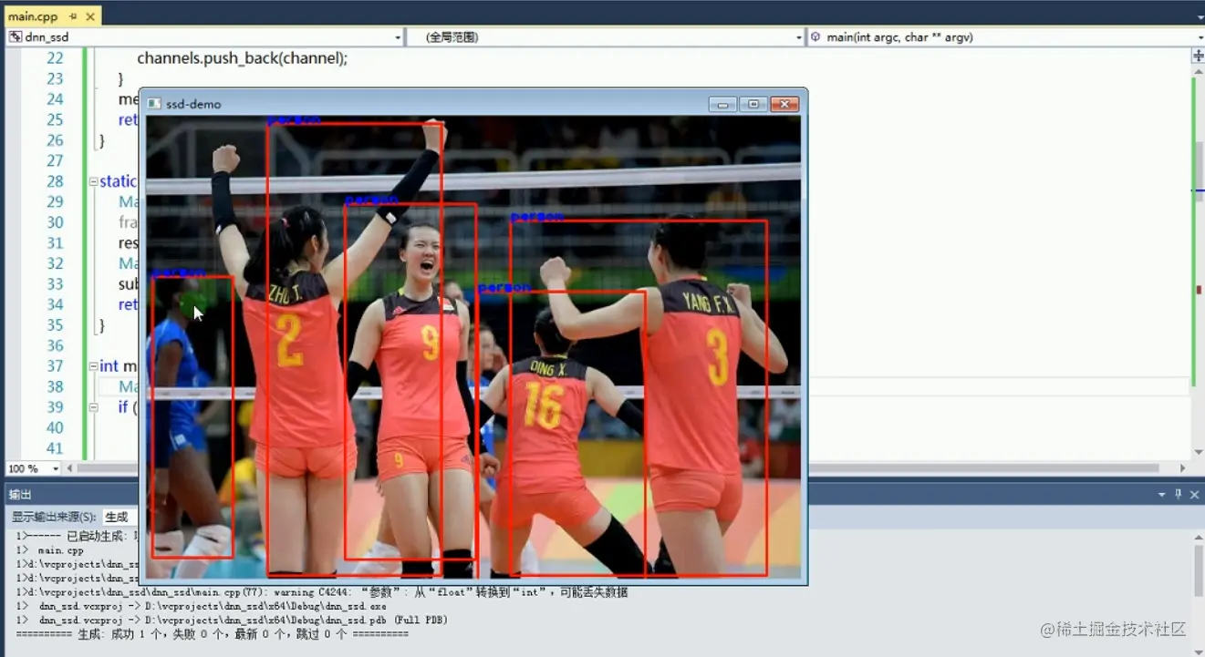This screenshot has height=657, width=1205.
Task: Collapse the main function at line 37
Action: pos(93,366)
